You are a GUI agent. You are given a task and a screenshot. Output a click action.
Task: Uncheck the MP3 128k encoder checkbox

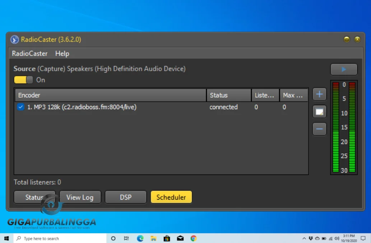(20, 107)
